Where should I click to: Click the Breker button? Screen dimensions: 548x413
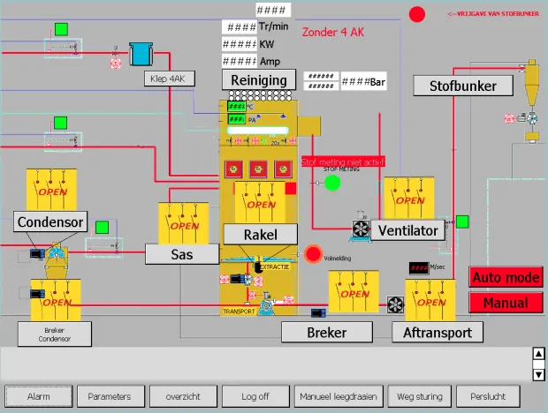tap(327, 332)
